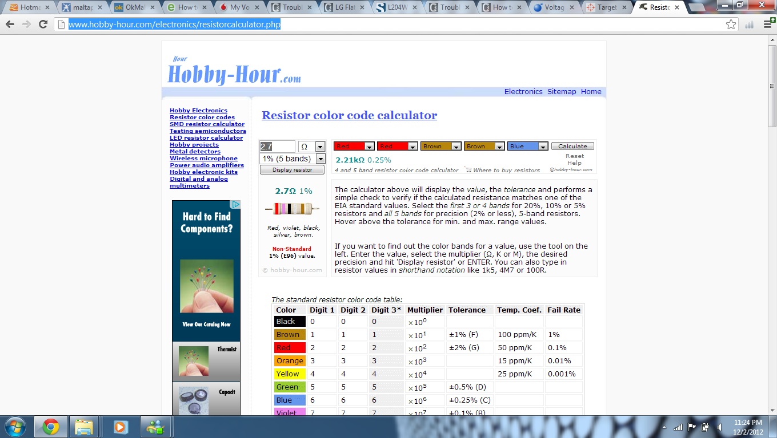Image resolution: width=777 pixels, height=438 pixels.
Task: Click the battery power icon in the tray
Action: point(706,427)
